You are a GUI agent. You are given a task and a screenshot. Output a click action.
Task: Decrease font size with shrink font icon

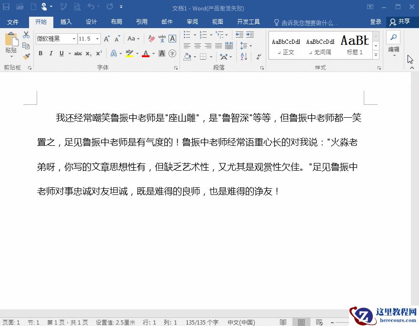117,39
